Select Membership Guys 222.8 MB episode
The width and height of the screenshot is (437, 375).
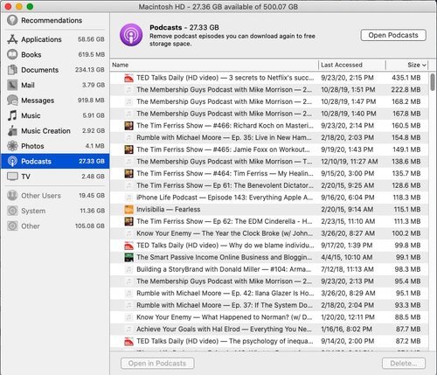coord(269,90)
